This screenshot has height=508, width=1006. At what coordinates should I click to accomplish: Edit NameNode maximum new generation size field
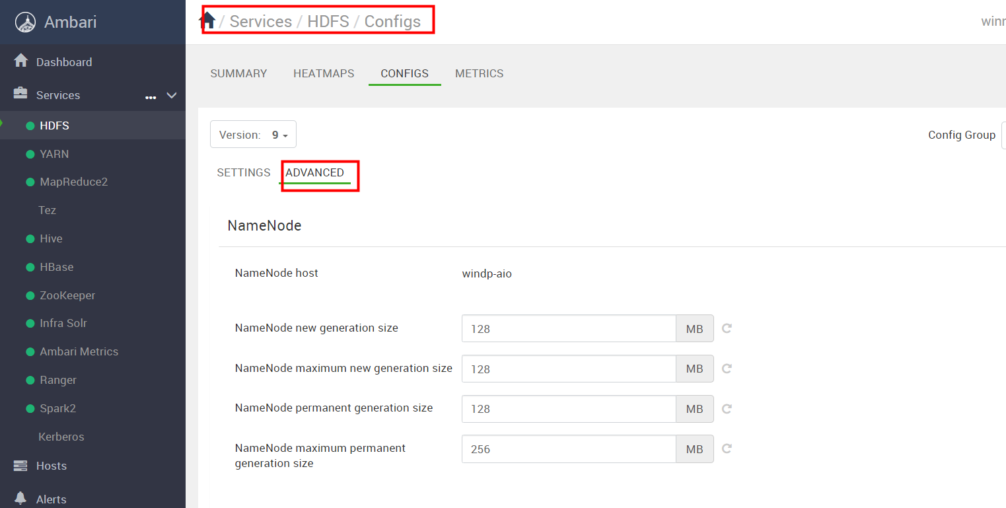click(x=569, y=369)
